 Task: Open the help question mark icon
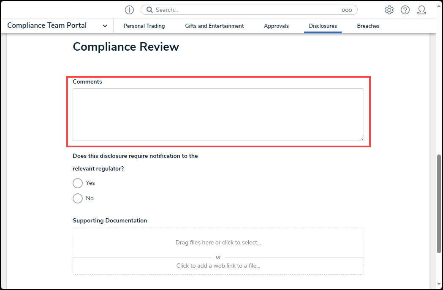[405, 10]
